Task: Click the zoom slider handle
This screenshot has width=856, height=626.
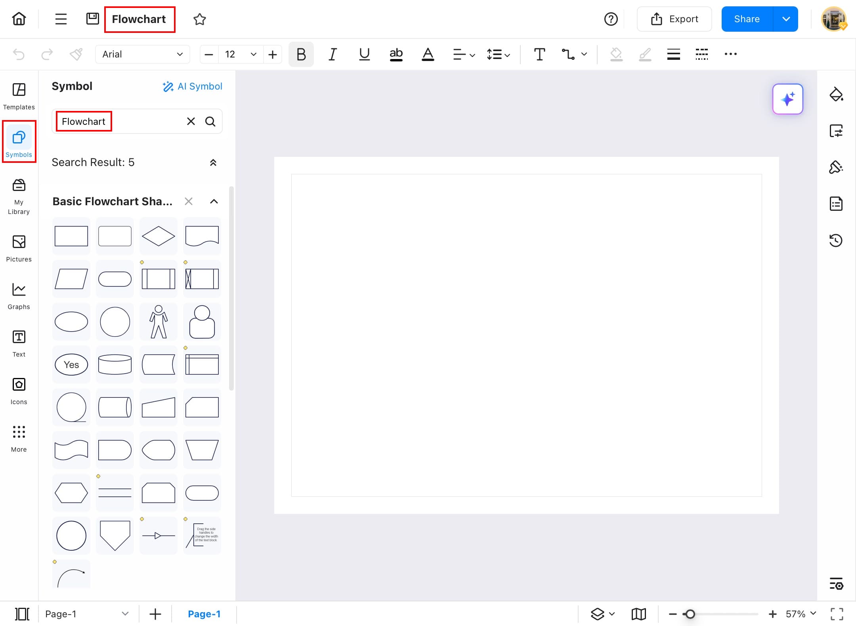Action: point(690,614)
